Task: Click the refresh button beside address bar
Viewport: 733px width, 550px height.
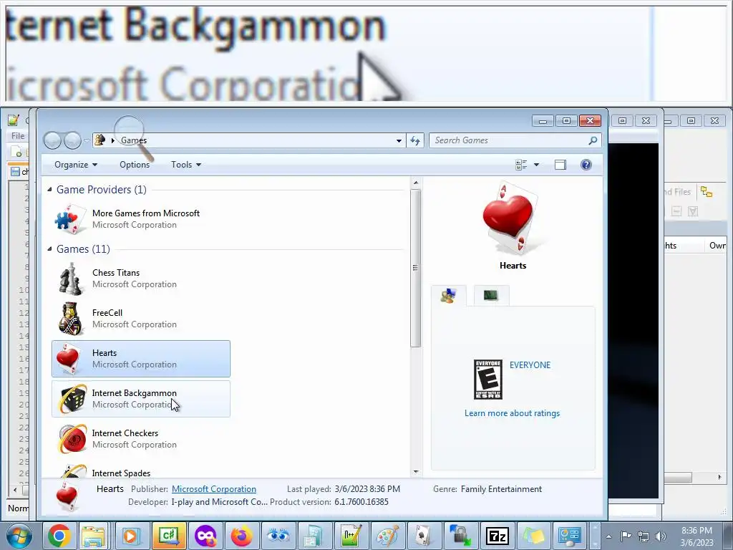Action: [x=415, y=140]
